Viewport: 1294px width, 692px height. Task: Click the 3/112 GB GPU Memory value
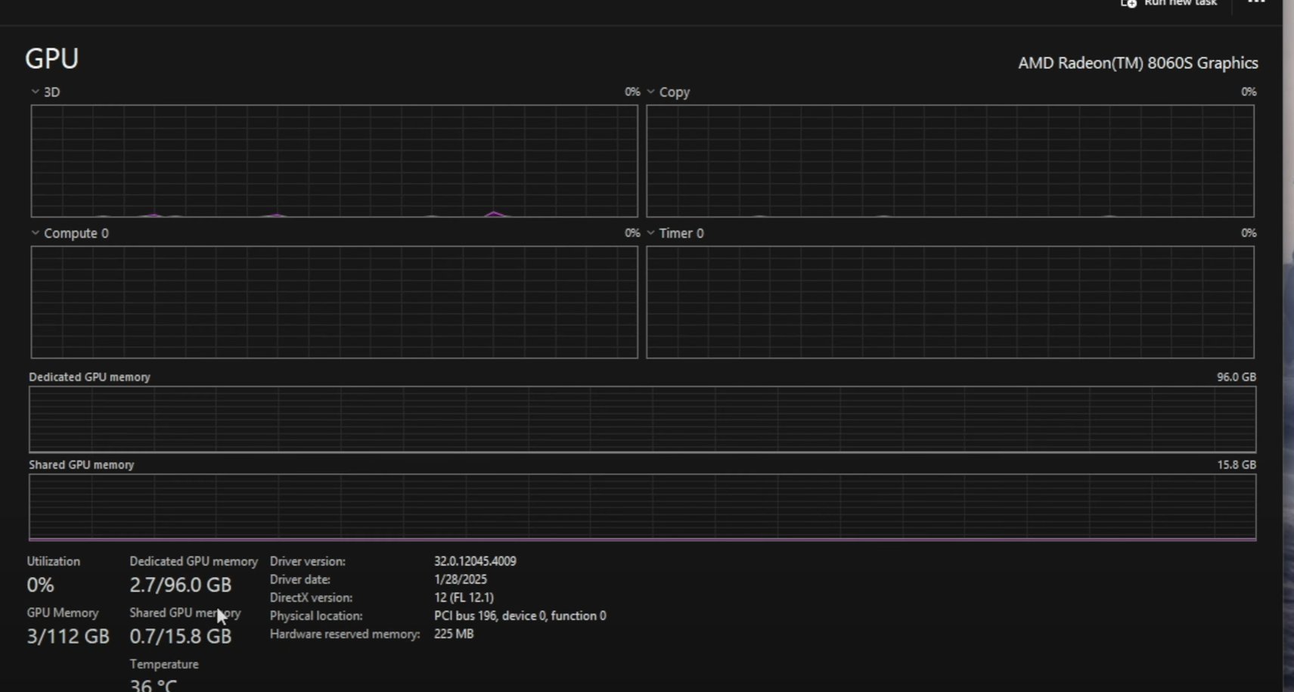[68, 636]
